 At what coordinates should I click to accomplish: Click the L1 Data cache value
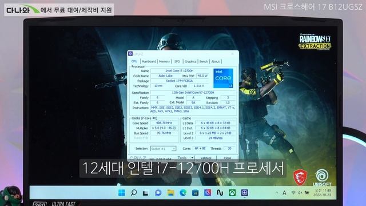point(215,123)
